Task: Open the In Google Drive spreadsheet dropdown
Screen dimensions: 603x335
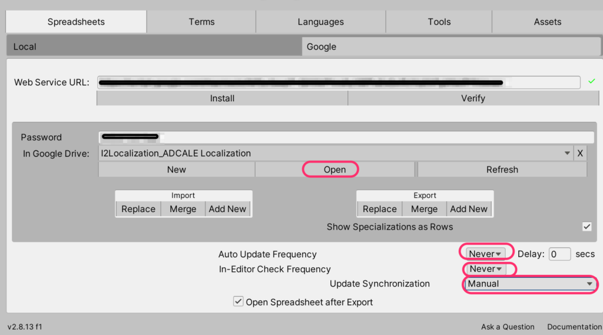Action: coord(334,153)
